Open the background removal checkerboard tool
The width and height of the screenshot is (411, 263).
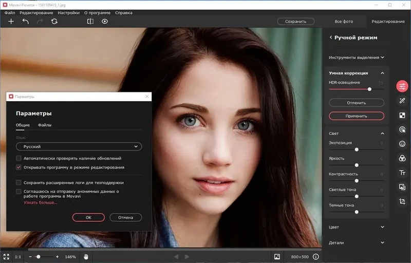pos(402,115)
